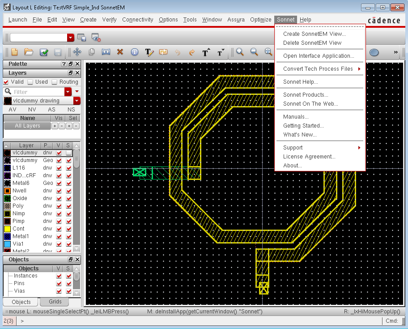Click the Ascend Hierarchy T-up icon
Screen dimensions: 408x329
coord(206,52)
